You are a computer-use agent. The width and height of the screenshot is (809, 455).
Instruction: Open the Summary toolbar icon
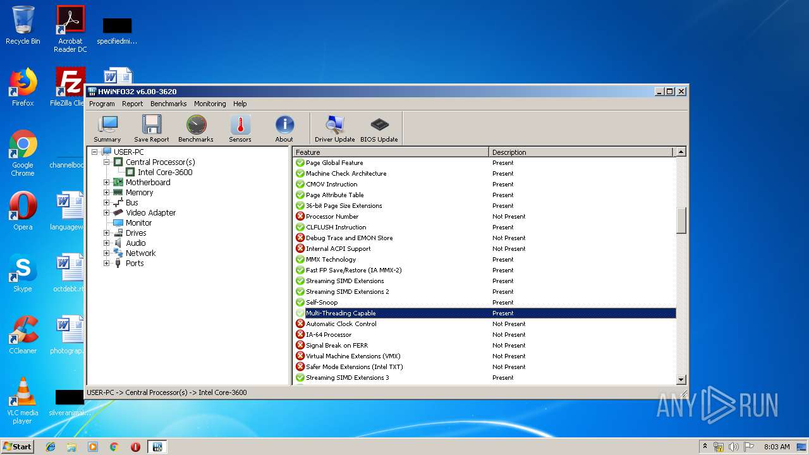(107, 129)
